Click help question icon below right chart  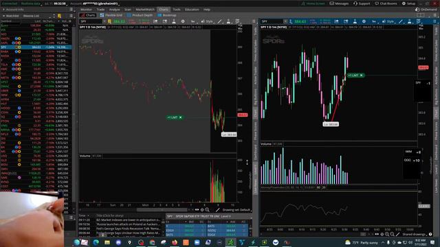point(430,235)
